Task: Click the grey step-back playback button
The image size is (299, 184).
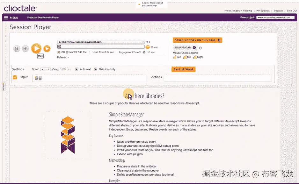Action: point(25,49)
